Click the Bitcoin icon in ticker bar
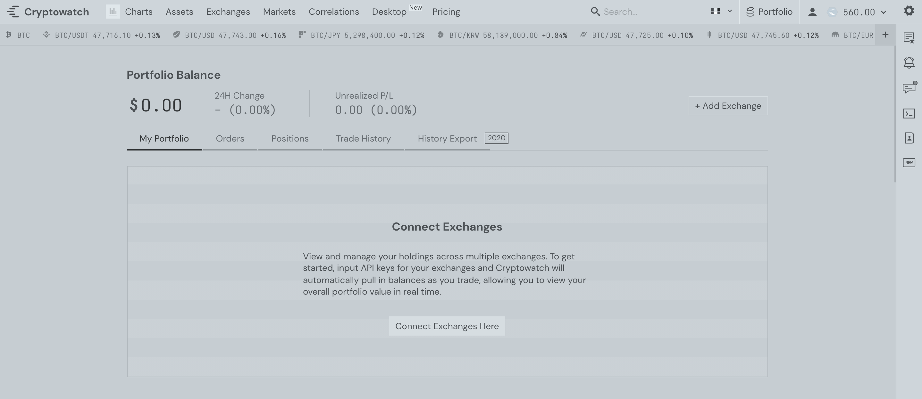The image size is (922, 399). click(x=9, y=34)
